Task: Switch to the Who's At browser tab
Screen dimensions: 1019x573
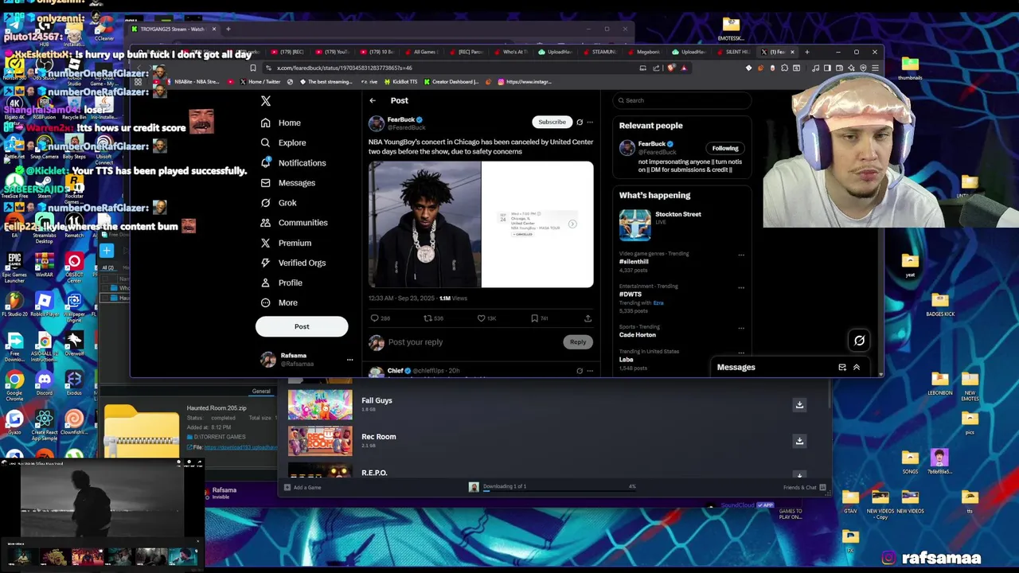Action: click(x=509, y=52)
